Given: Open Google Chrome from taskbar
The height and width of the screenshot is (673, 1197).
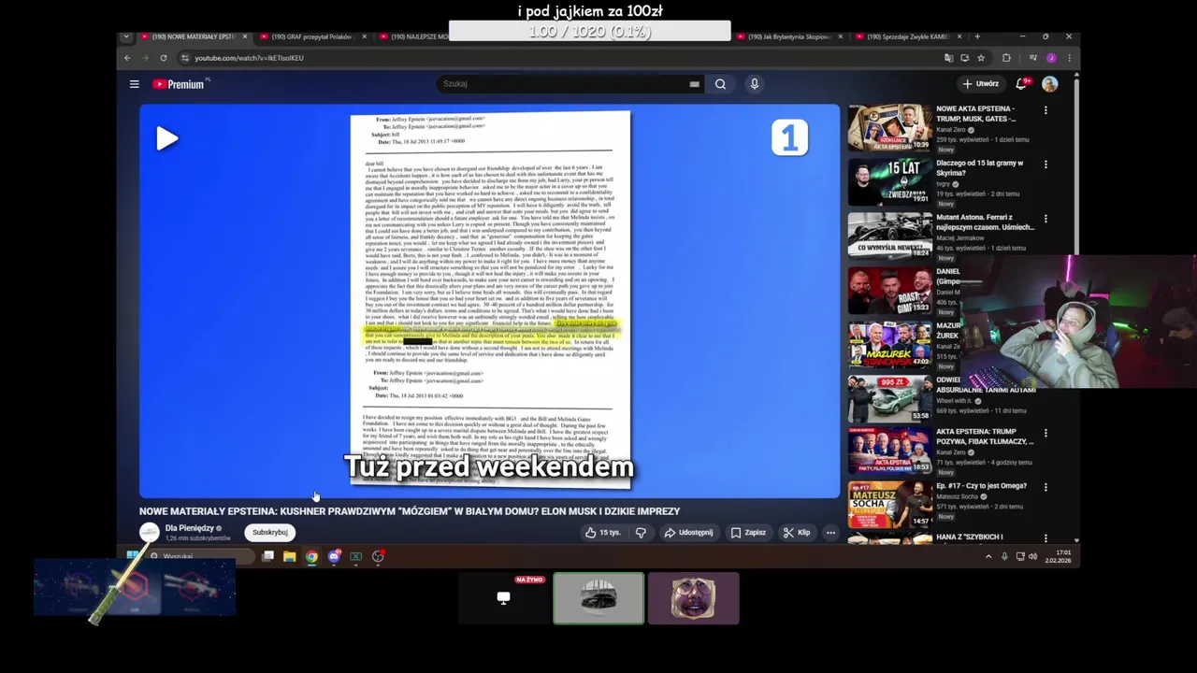Looking at the screenshot, I should point(311,556).
